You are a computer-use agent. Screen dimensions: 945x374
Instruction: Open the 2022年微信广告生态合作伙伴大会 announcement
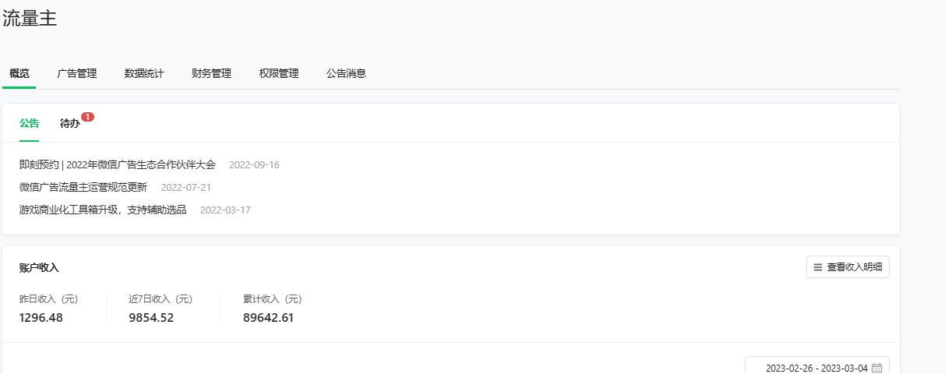tap(118, 165)
